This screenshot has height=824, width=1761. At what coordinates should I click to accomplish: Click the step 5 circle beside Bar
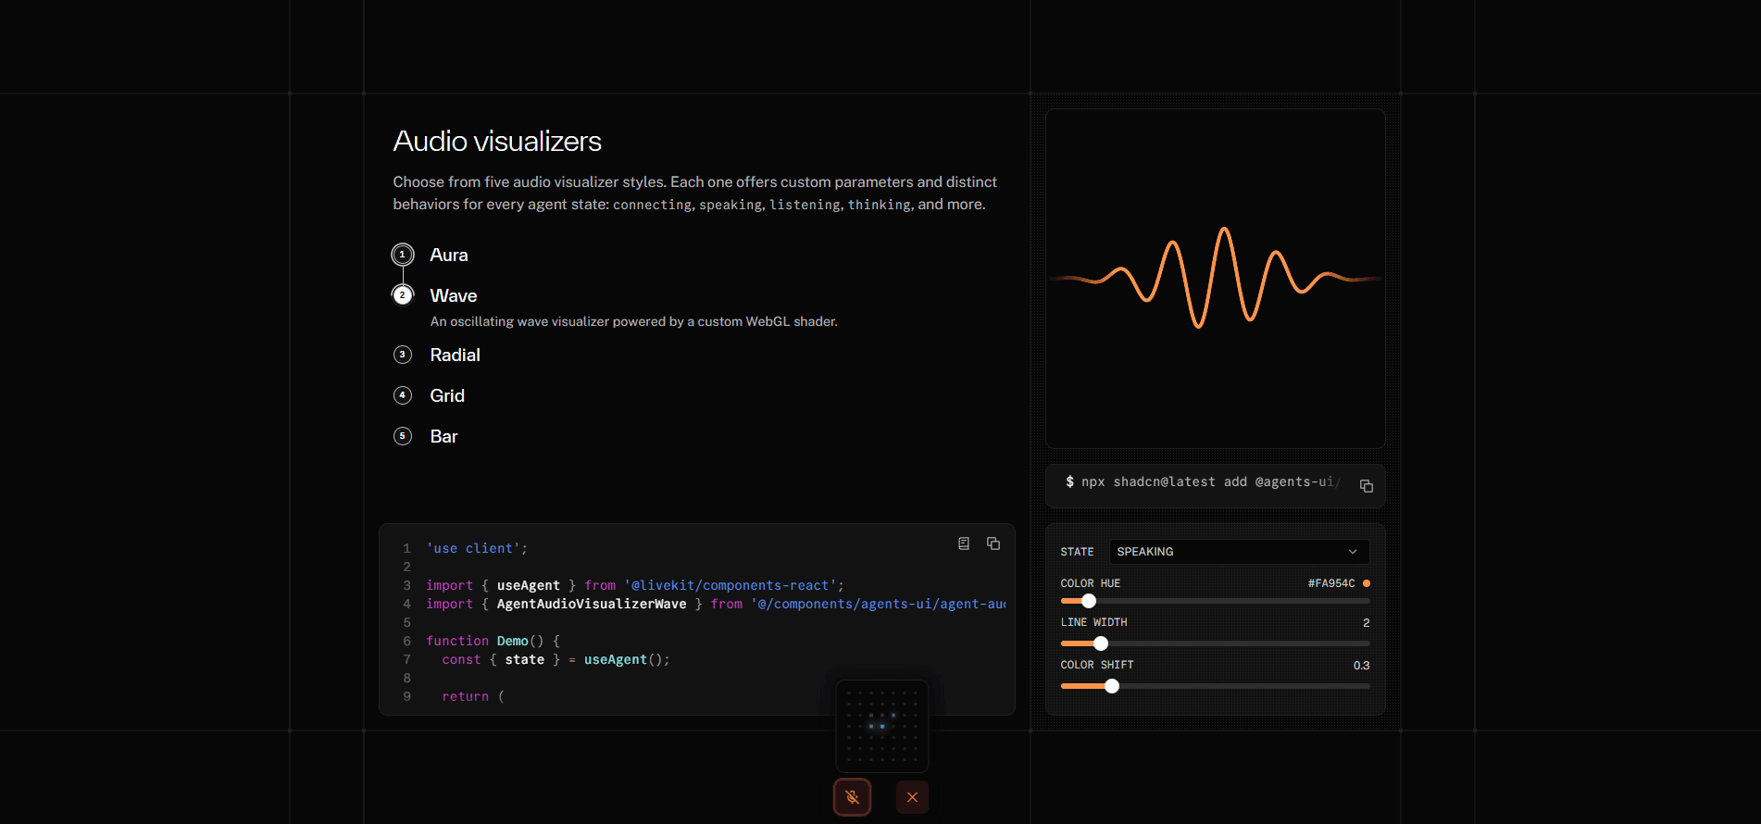(x=403, y=436)
